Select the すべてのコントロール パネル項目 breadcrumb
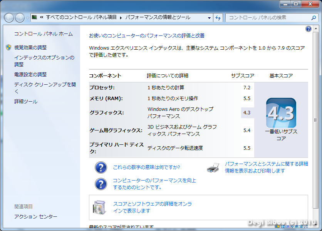Viewport: 322px width, 231px height. [x=81, y=18]
